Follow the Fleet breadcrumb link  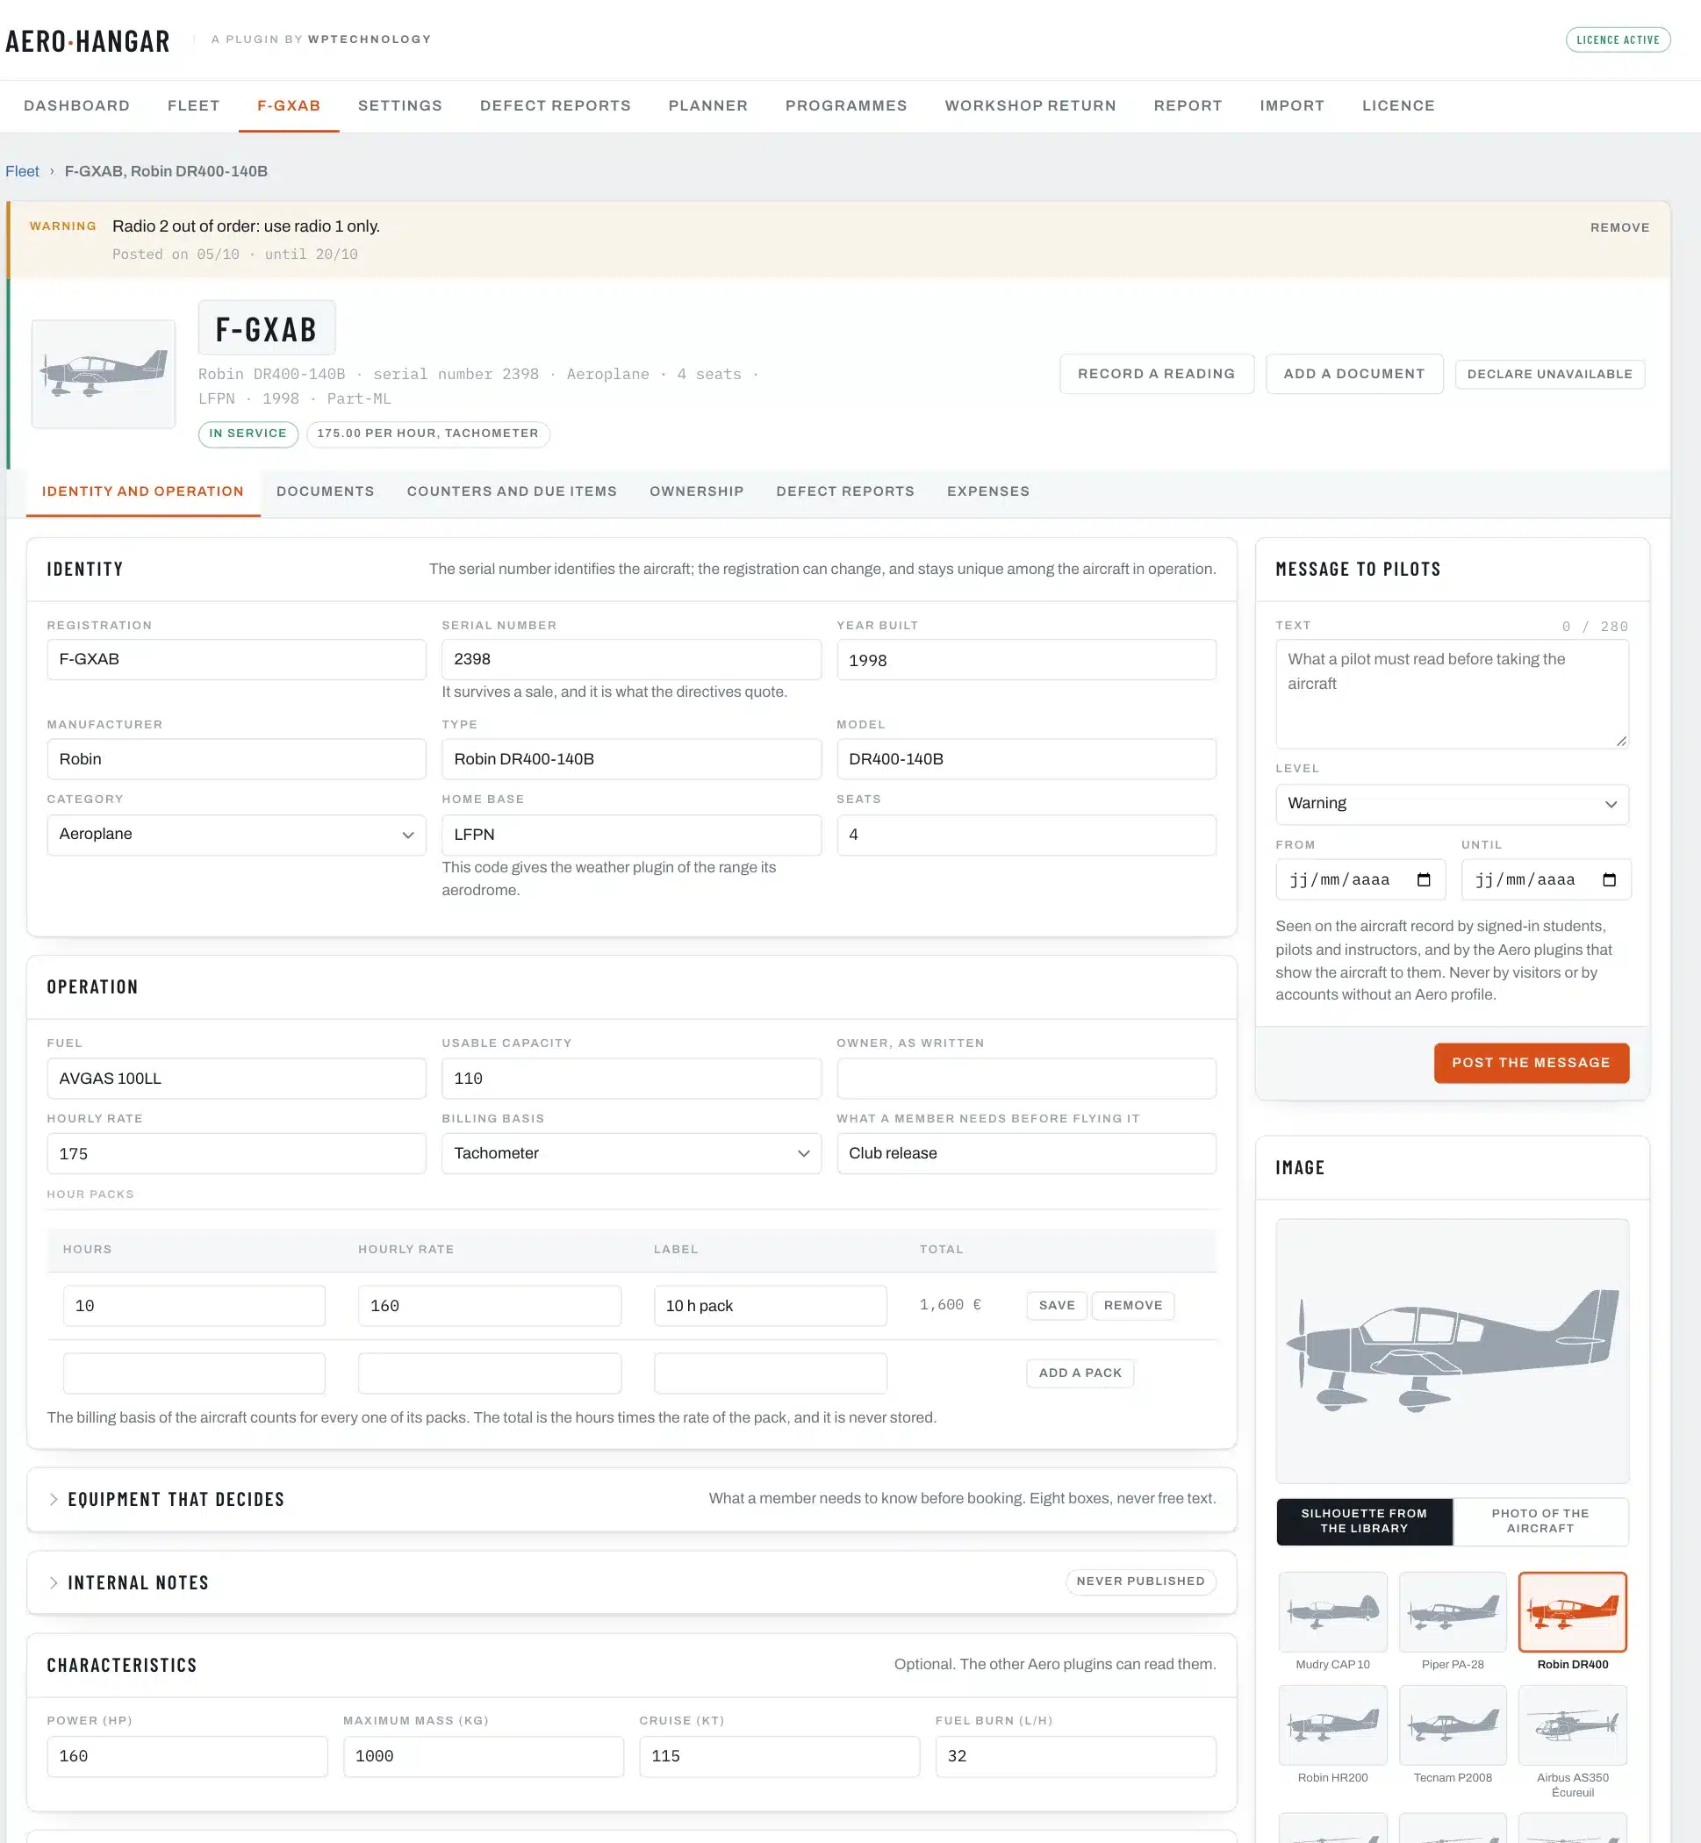[x=22, y=171]
